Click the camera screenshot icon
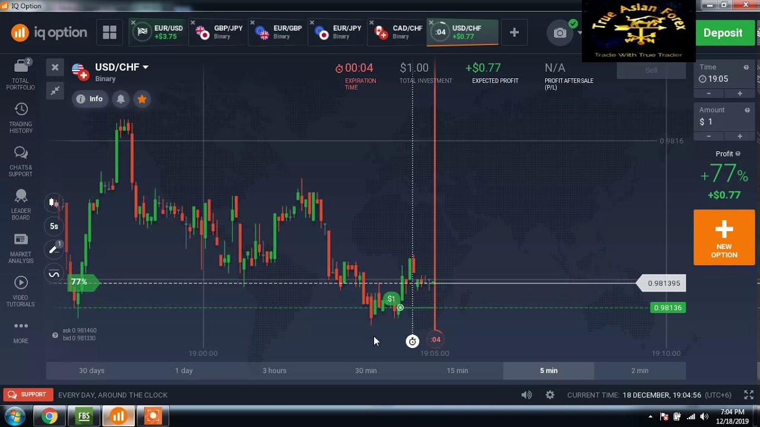The image size is (760, 427). (560, 33)
